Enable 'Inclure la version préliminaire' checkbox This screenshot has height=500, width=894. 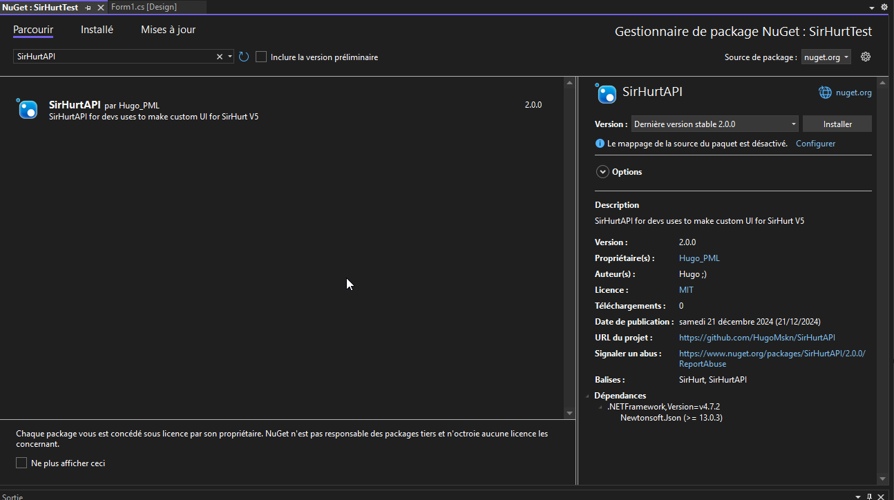[261, 57]
